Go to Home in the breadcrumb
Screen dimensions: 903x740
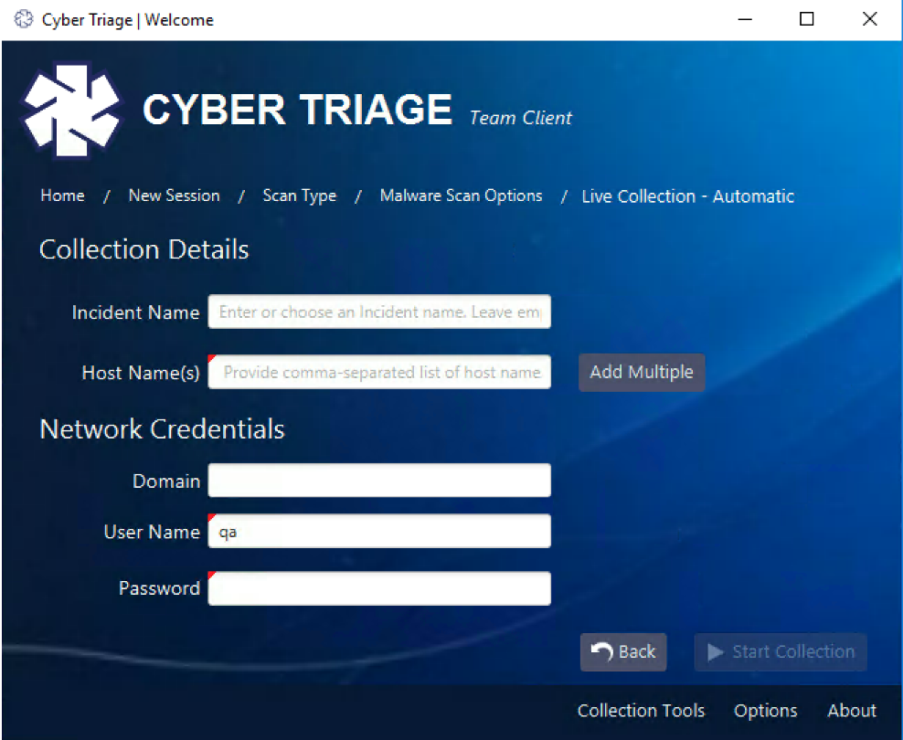click(62, 196)
